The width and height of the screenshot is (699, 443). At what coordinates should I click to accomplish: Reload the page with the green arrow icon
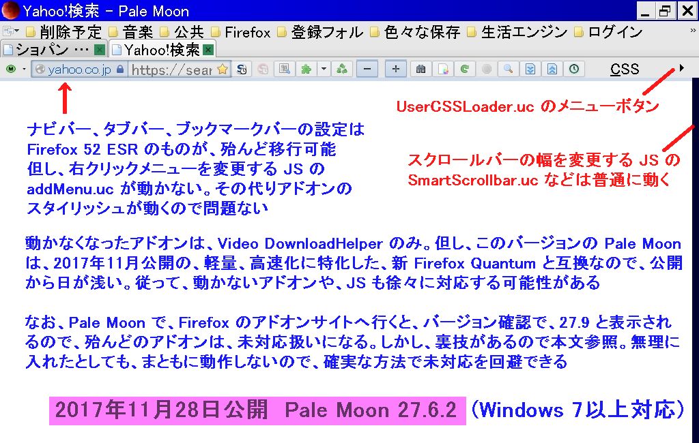pos(464,69)
